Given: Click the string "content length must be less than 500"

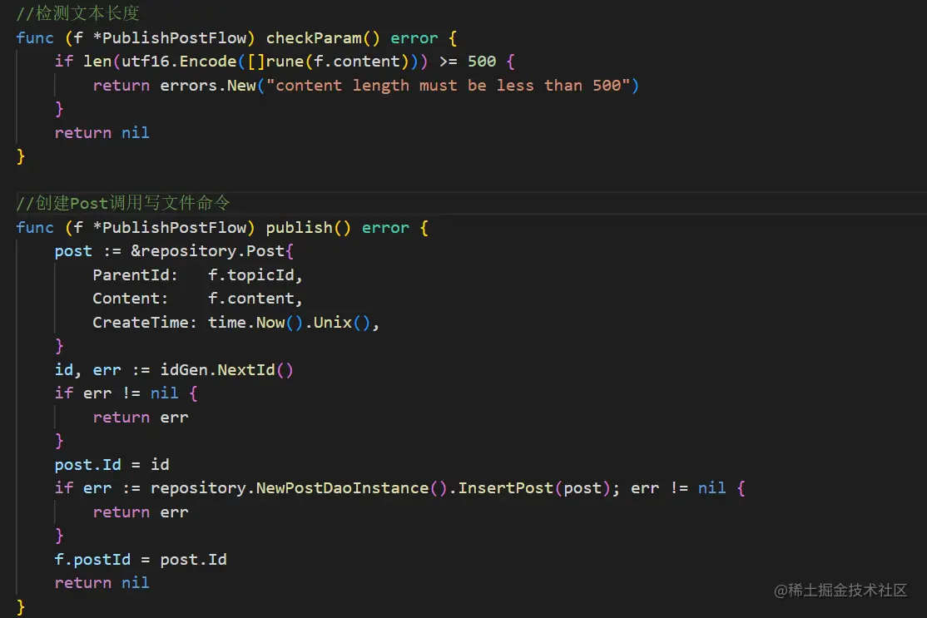Looking at the screenshot, I should [x=449, y=86].
